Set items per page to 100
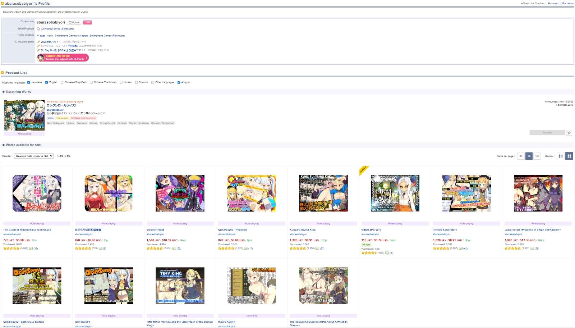The height and width of the screenshot is (328, 575). (537, 156)
